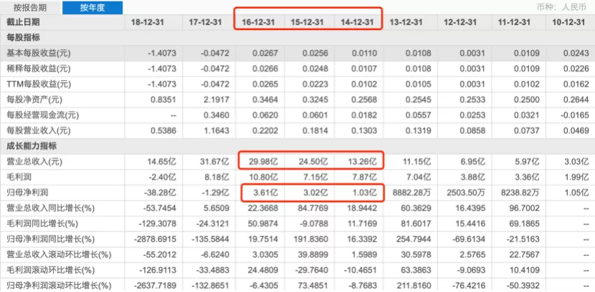The height and width of the screenshot is (292, 595).
Task: Select the TTM每股收益(元) row label
Action: pyautogui.click(x=39, y=84)
